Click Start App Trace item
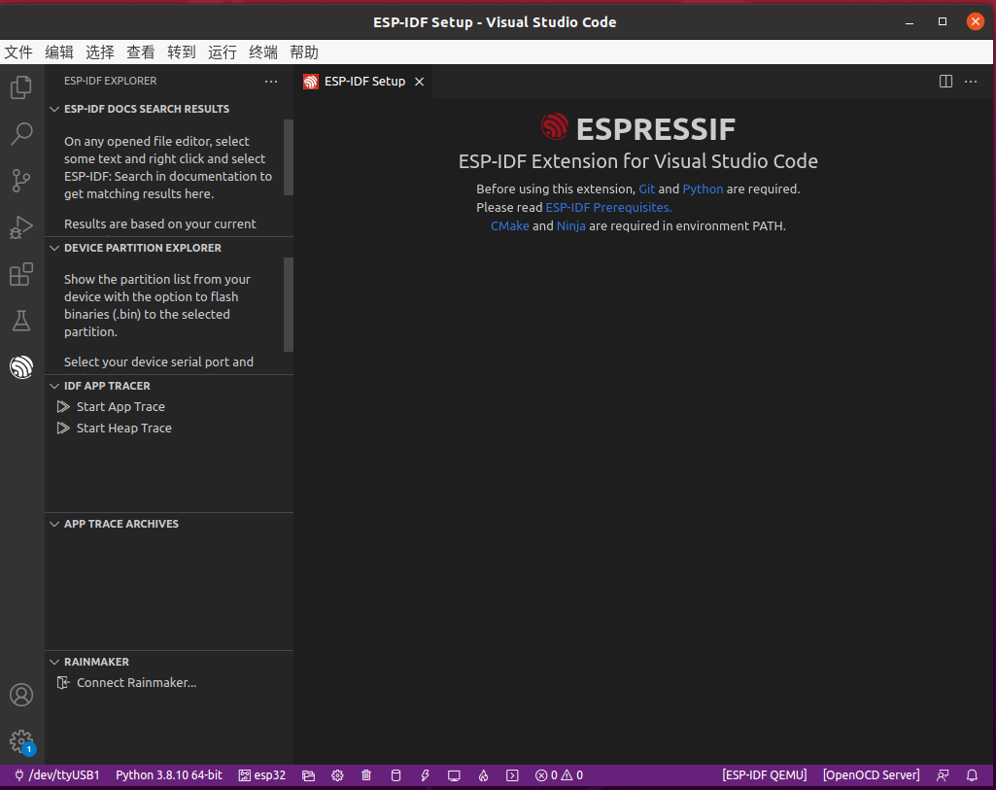Image resolution: width=996 pixels, height=790 pixels. point(169,406)
